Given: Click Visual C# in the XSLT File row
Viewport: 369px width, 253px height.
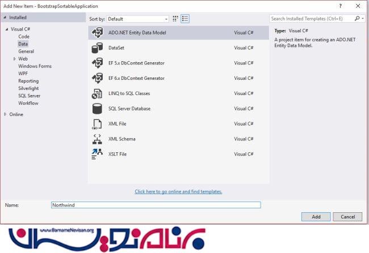Looking at the screenshot, I should [244, 154].
